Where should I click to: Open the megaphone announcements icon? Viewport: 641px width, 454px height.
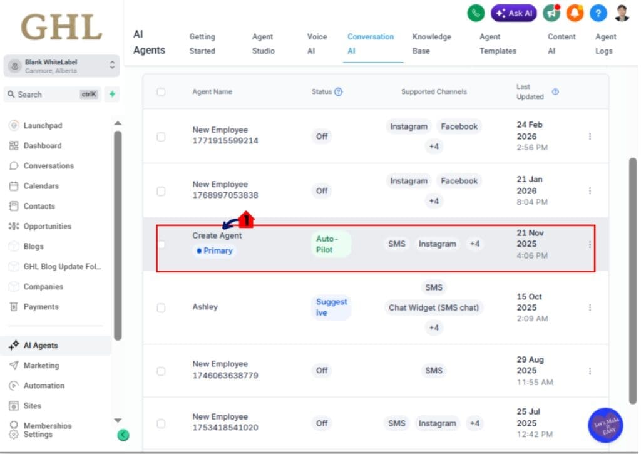click(x=551, y=13)
